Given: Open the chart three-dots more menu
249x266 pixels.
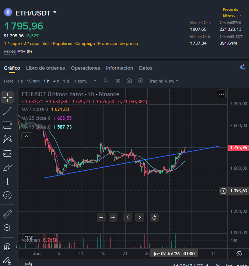Looking at the screenshot, I should [221, 94].
